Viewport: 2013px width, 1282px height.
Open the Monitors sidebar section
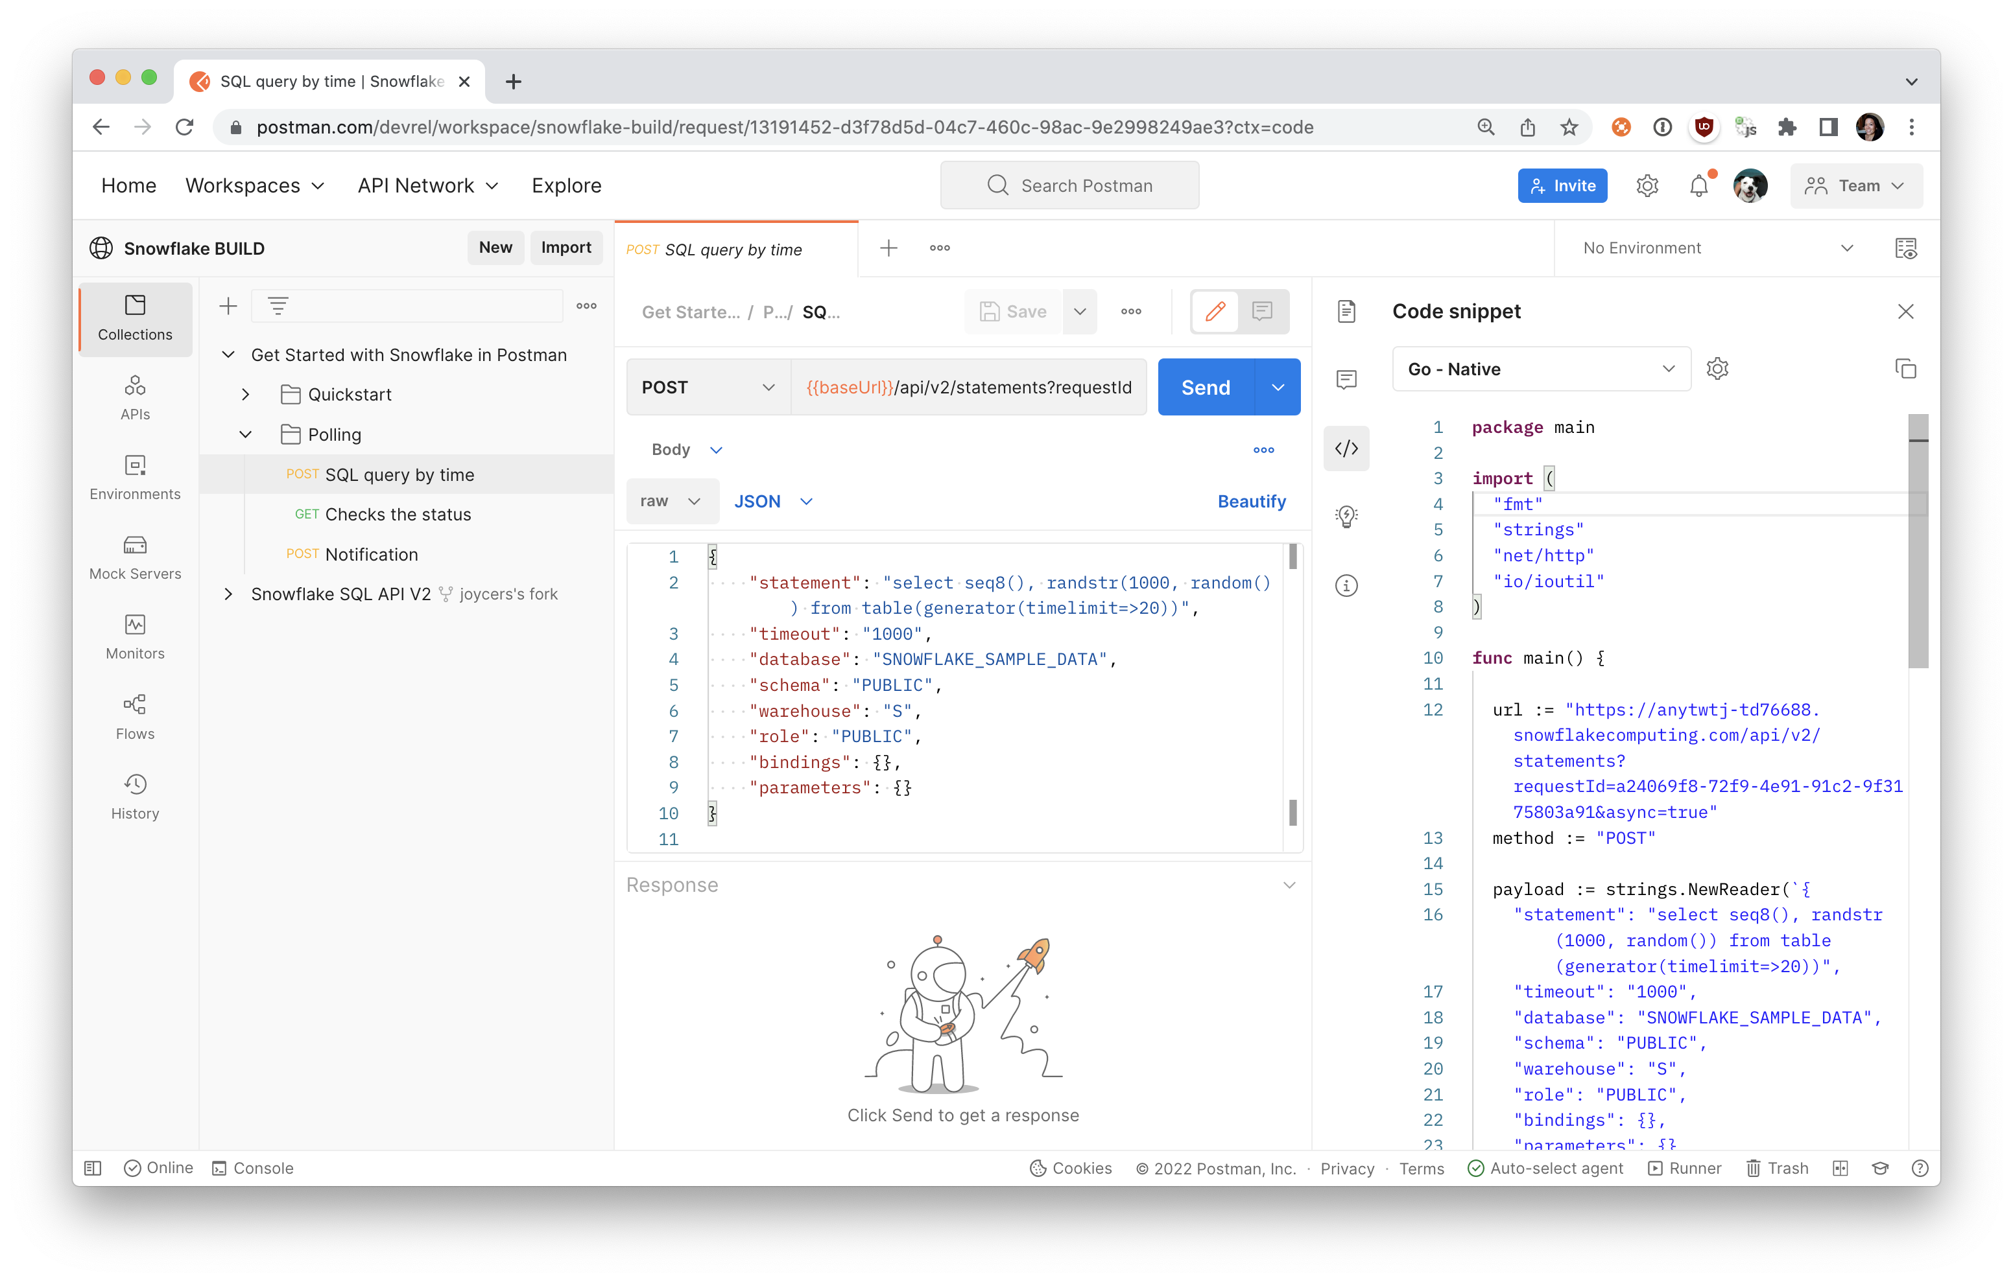pos(135,637)
